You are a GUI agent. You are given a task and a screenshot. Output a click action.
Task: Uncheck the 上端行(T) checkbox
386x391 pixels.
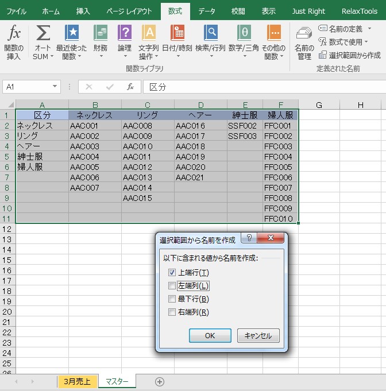pyautogui.click(x=172, y=273)
